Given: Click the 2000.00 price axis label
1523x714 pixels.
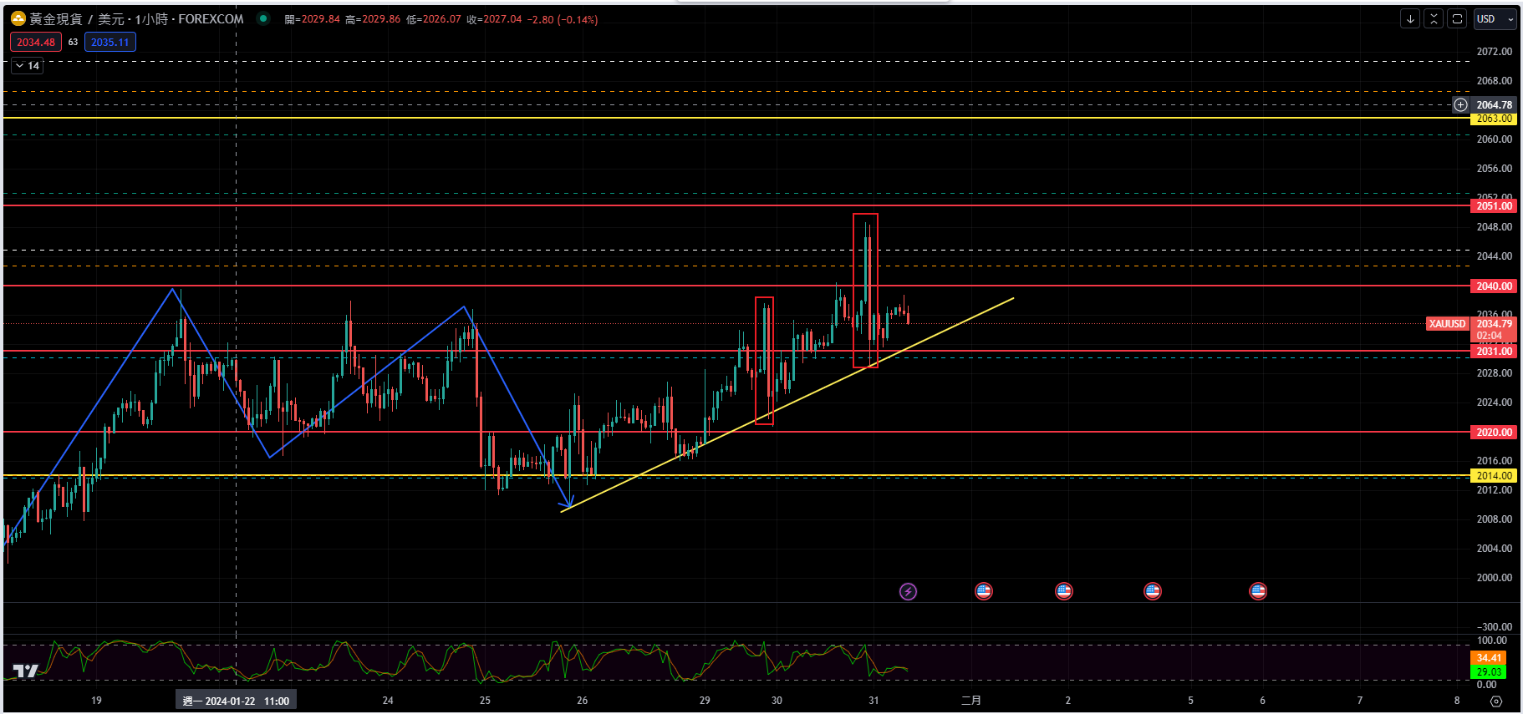Looking at the screenshot, I should click(1494, 578).
